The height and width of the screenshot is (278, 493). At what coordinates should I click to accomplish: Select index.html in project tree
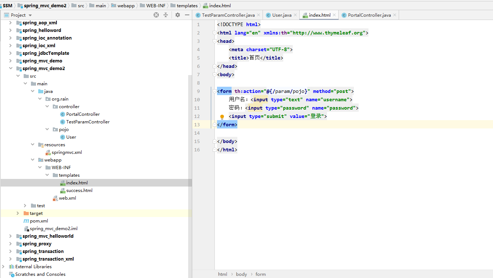[x=77, y=183]
